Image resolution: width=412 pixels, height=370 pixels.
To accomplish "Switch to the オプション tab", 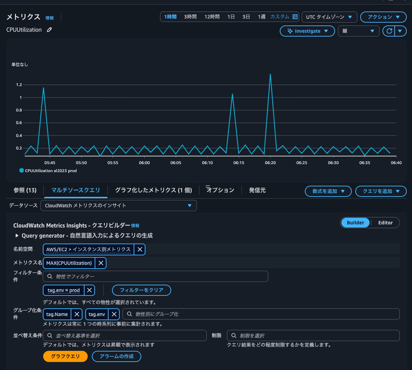I will point(220,190).
